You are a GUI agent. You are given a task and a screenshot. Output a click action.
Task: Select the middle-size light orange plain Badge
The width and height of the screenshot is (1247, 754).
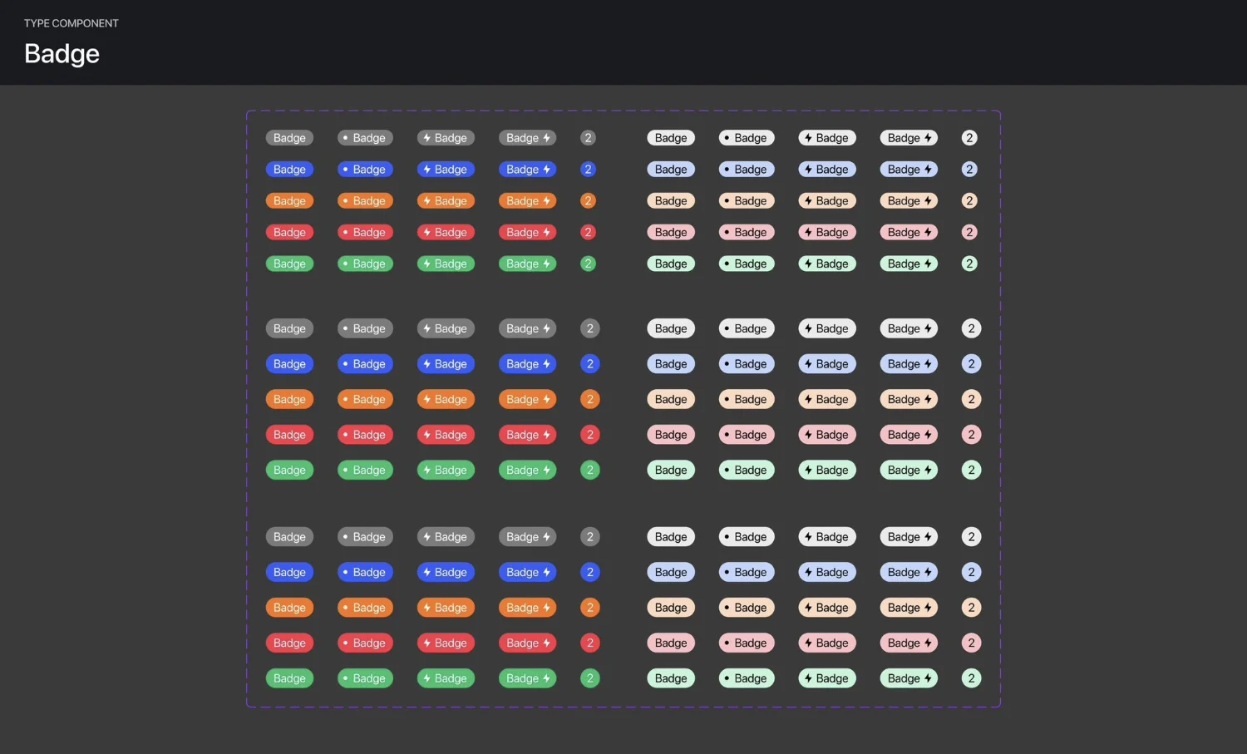click(x=671, y=399)
